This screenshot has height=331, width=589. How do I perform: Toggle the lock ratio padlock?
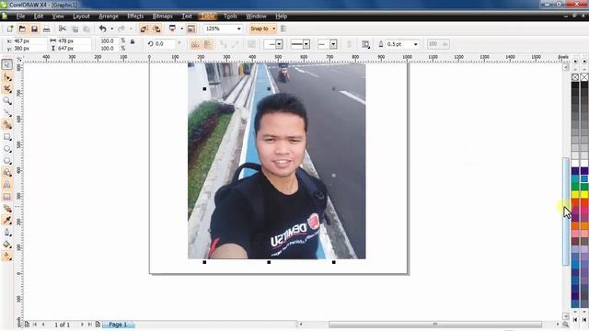coord(133,42)
